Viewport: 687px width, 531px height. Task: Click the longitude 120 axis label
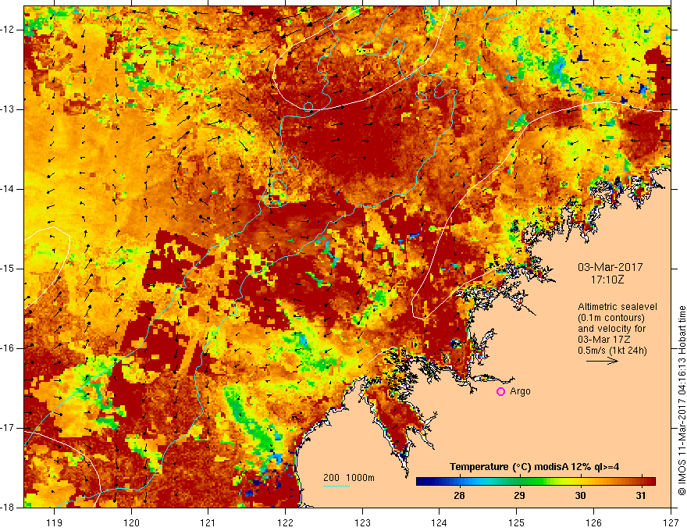pyautogui.click(x=131, y=522)
